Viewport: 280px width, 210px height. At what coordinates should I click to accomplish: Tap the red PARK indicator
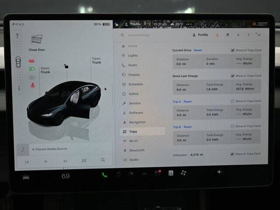[x=31, y=61]
